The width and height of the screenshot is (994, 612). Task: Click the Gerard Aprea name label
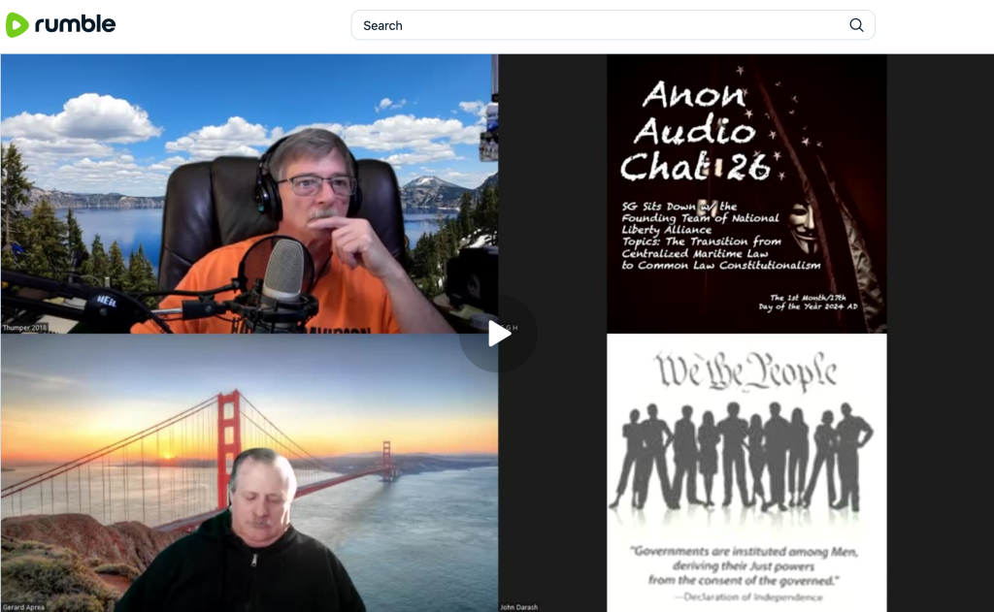pyautogui.click(x=23, y=607)
